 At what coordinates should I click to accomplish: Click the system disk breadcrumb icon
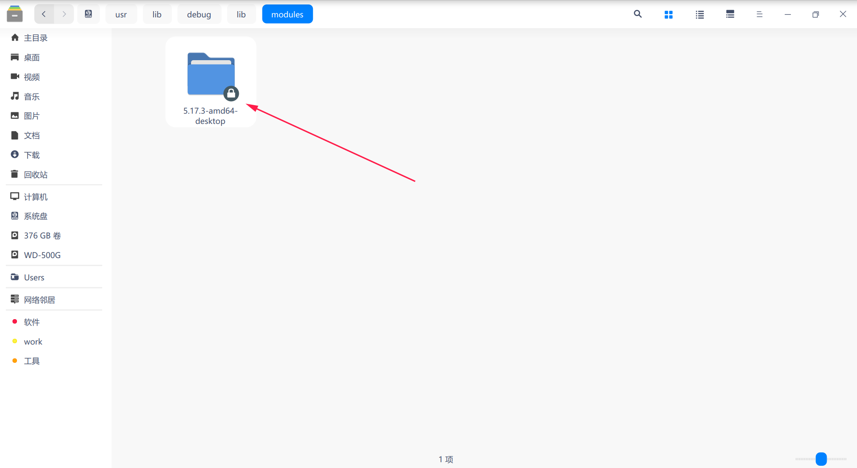[88, 14]
